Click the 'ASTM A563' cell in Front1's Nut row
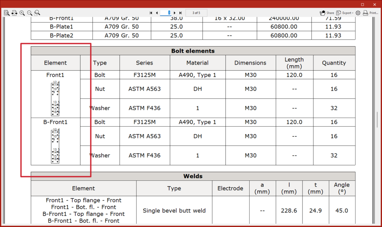 144,89
